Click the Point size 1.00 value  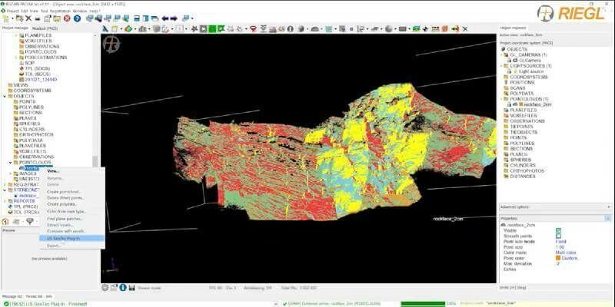click(560, 247)
